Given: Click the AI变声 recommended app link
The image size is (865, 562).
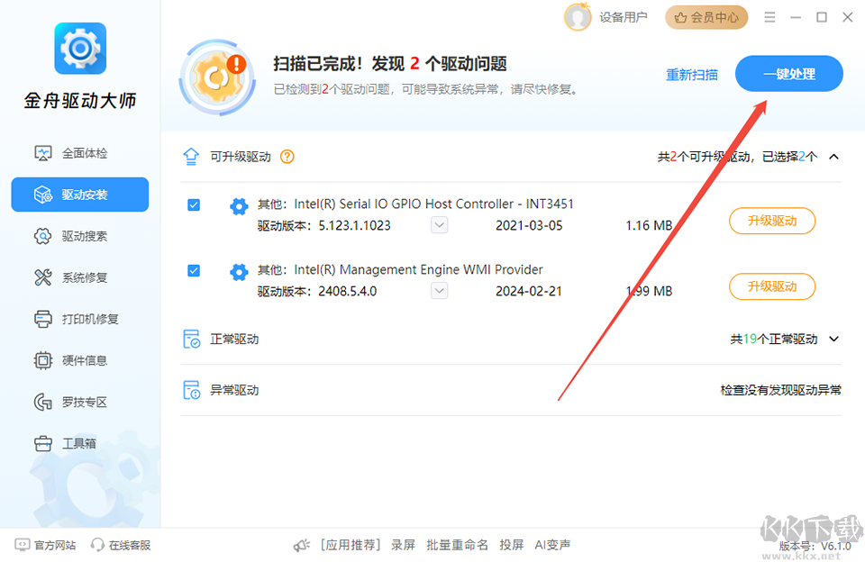Looking at the screenshot, I should [552, 545].
